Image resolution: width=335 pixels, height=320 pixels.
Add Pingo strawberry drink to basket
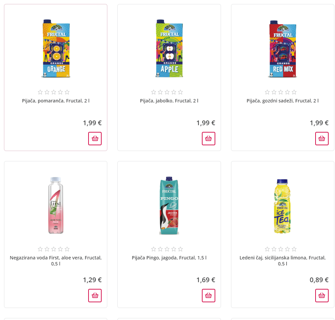pos(208,296)
